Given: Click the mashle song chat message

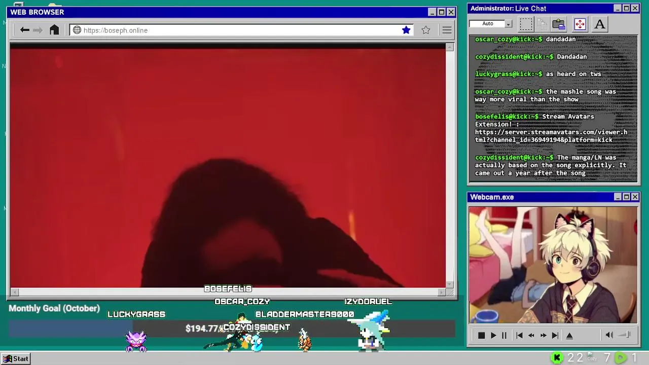Looking at the screenshot, I should 546,95.
